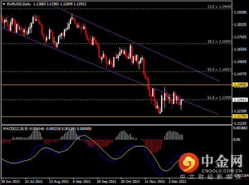
Task: Click the 1.19200 price scale label
Action: (240, 12)
